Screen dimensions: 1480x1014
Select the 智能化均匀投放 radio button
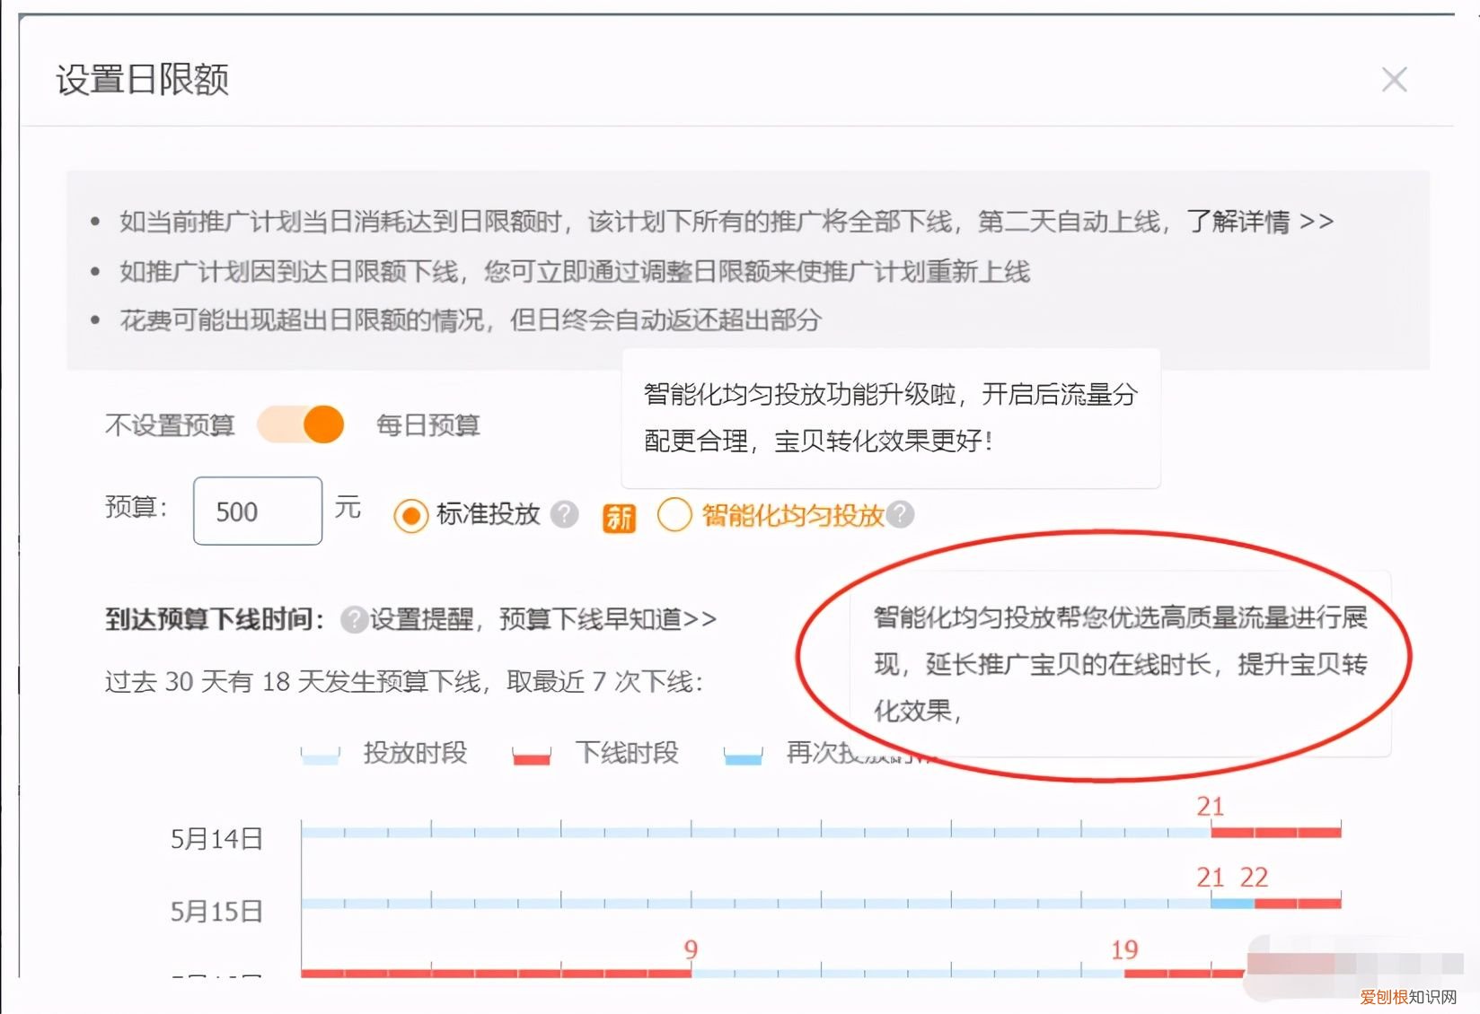tap(674, 515)
